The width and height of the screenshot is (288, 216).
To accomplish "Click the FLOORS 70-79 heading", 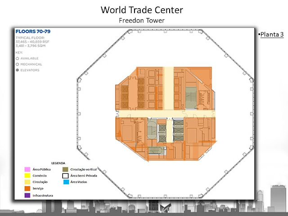I will pyautogui.click(x=33, y=31).
